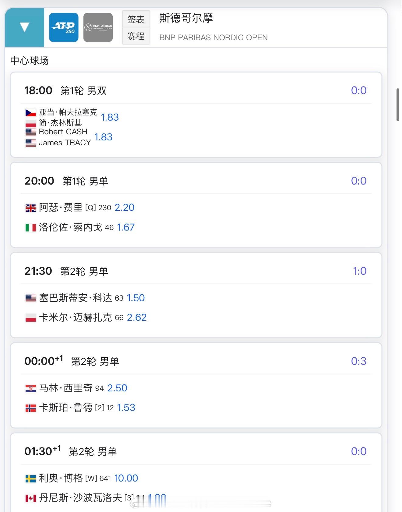Click the ATP 250 logo icon
Screen dimensions: 402x512
click(64, 27)
